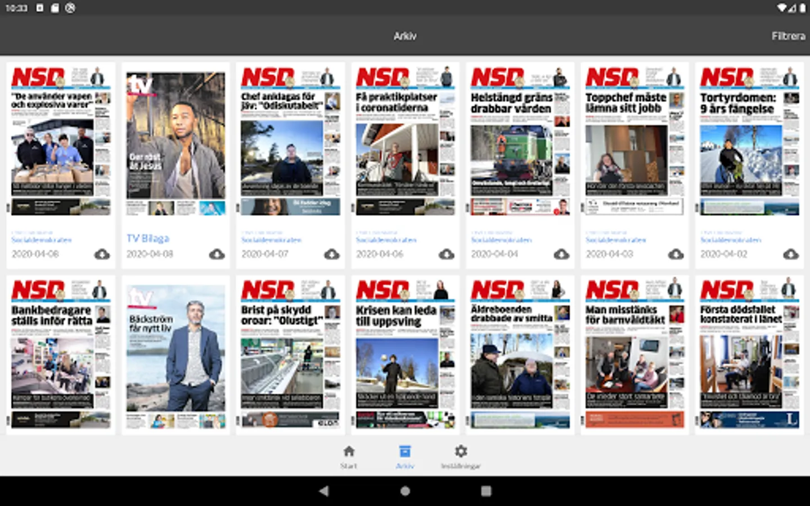Select the date text 2020-04-04
Screen dimensions: 810x506
click(x=494, y=254)
